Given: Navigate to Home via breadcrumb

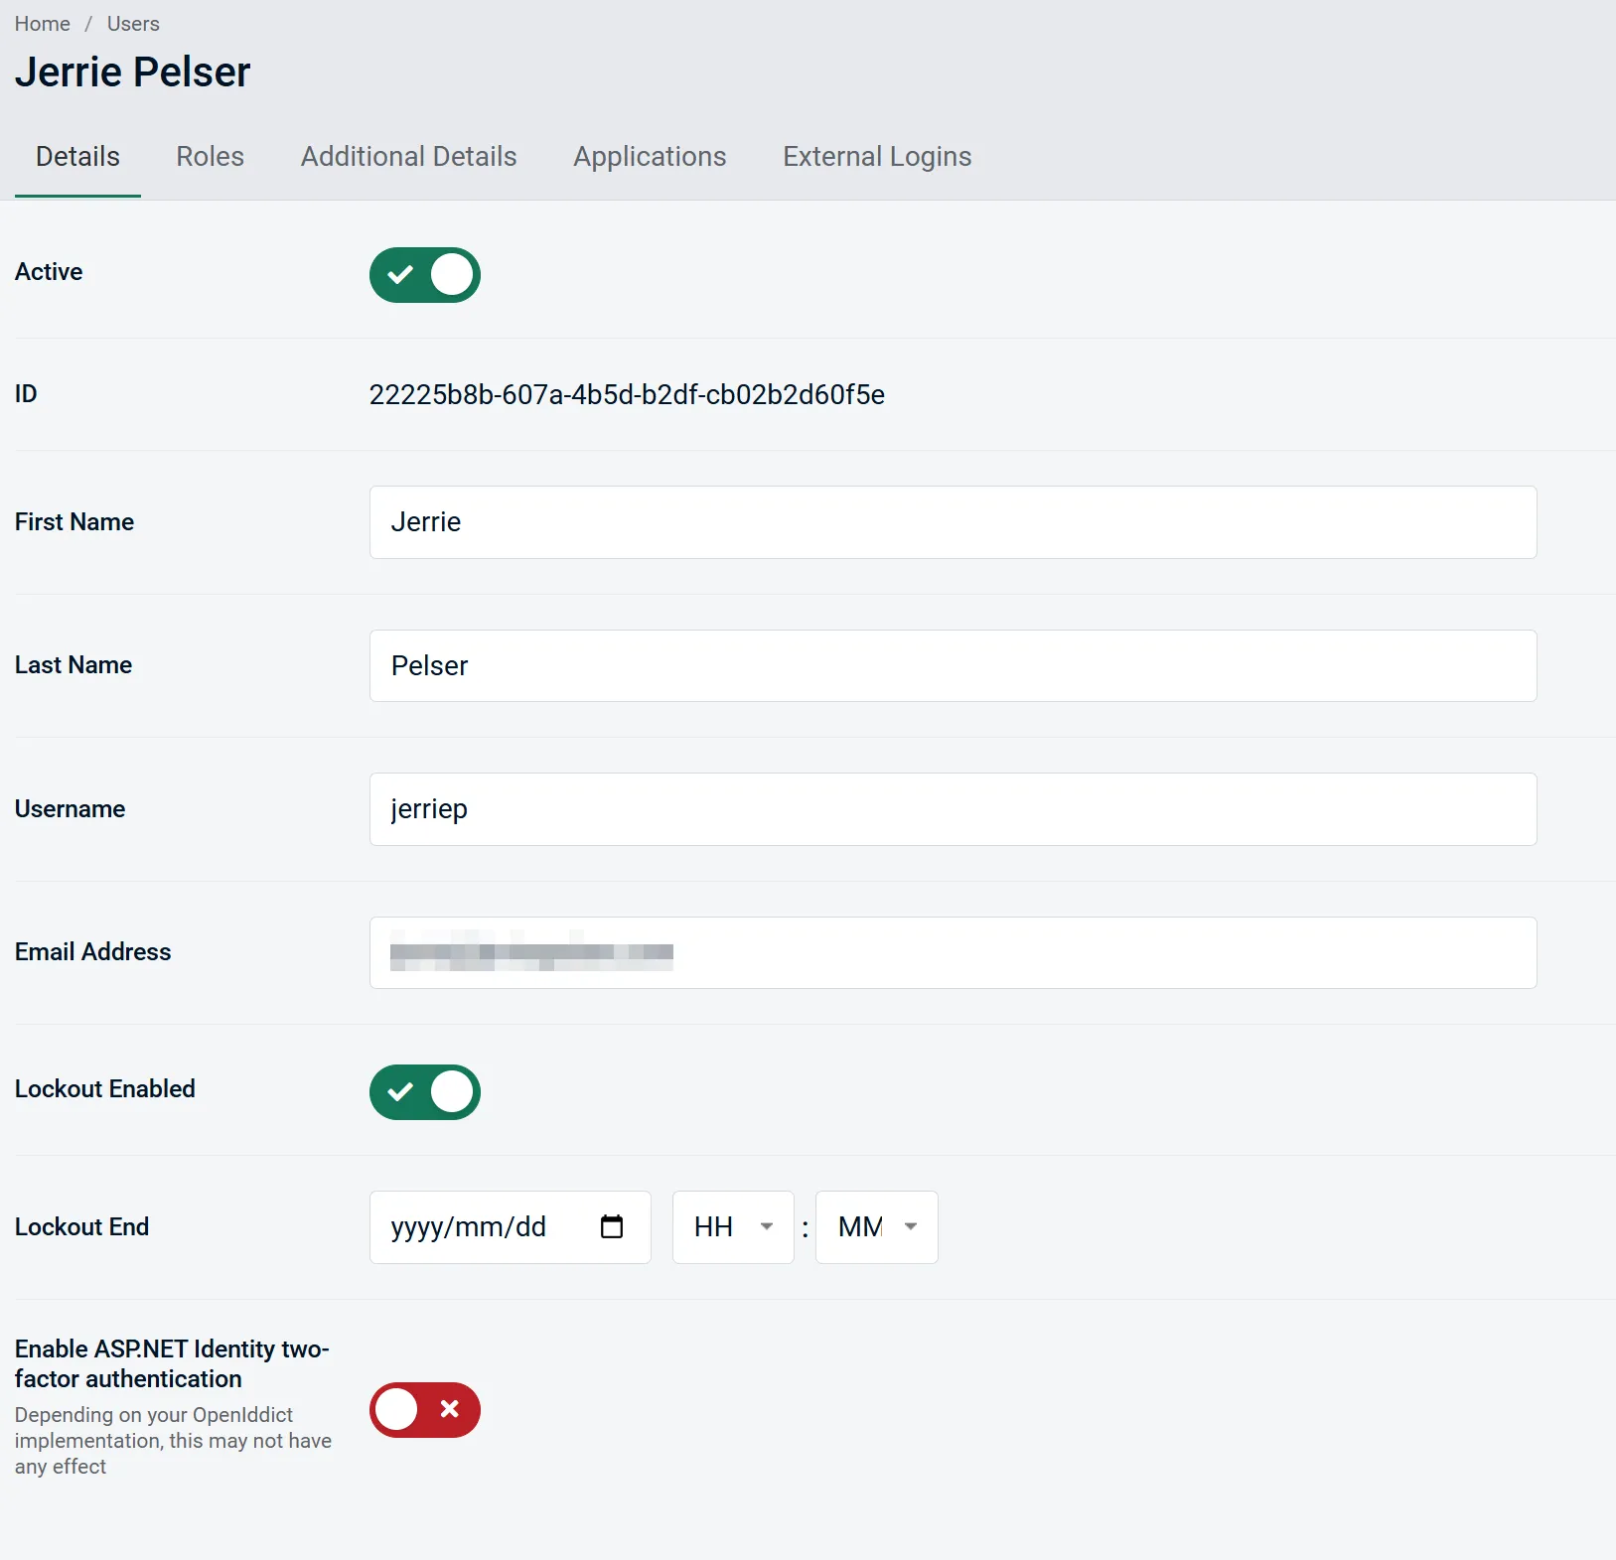Looking at the screenshot, I should pyautogui.click(x=42, y=23).
